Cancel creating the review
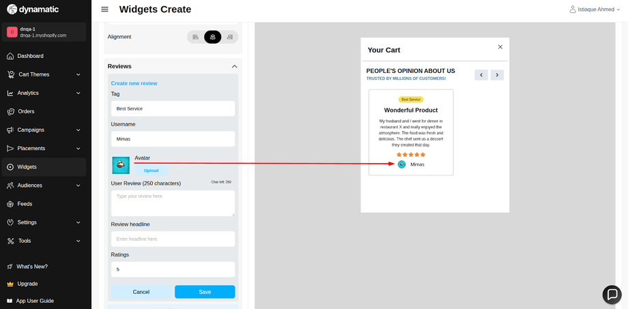The image size is (628, 309). click(141, 292)
